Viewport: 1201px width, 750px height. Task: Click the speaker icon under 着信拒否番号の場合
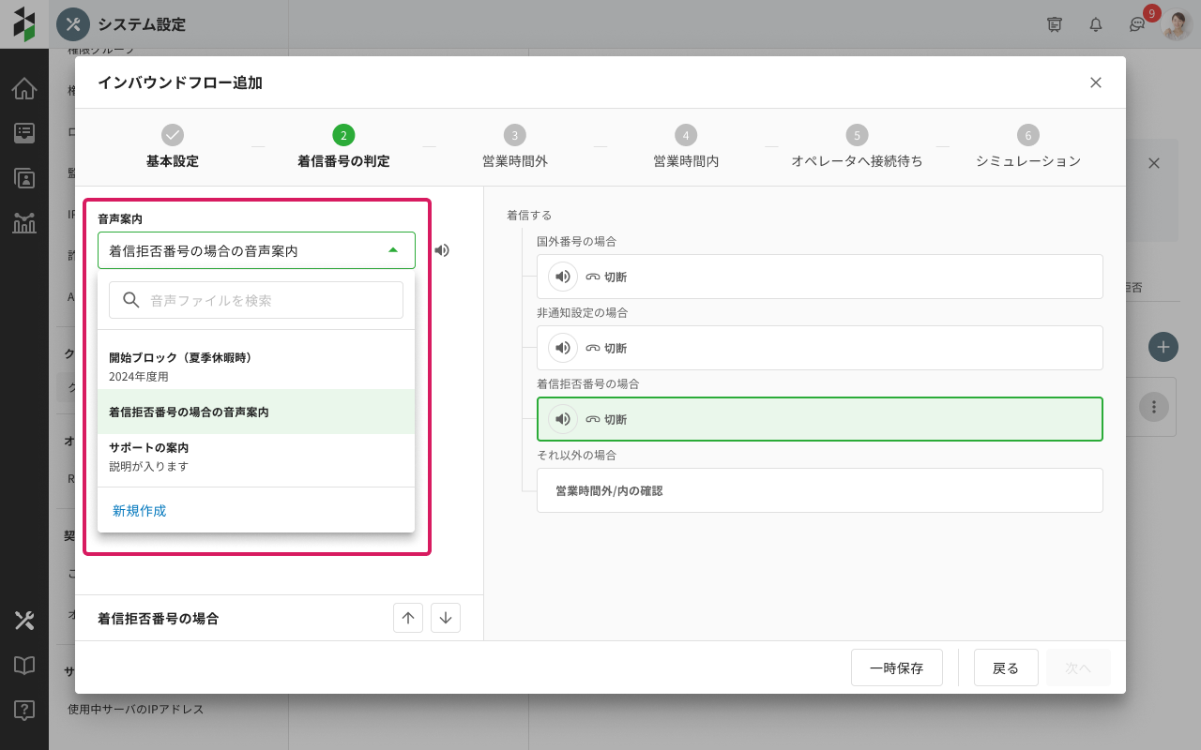click(563, 419)
